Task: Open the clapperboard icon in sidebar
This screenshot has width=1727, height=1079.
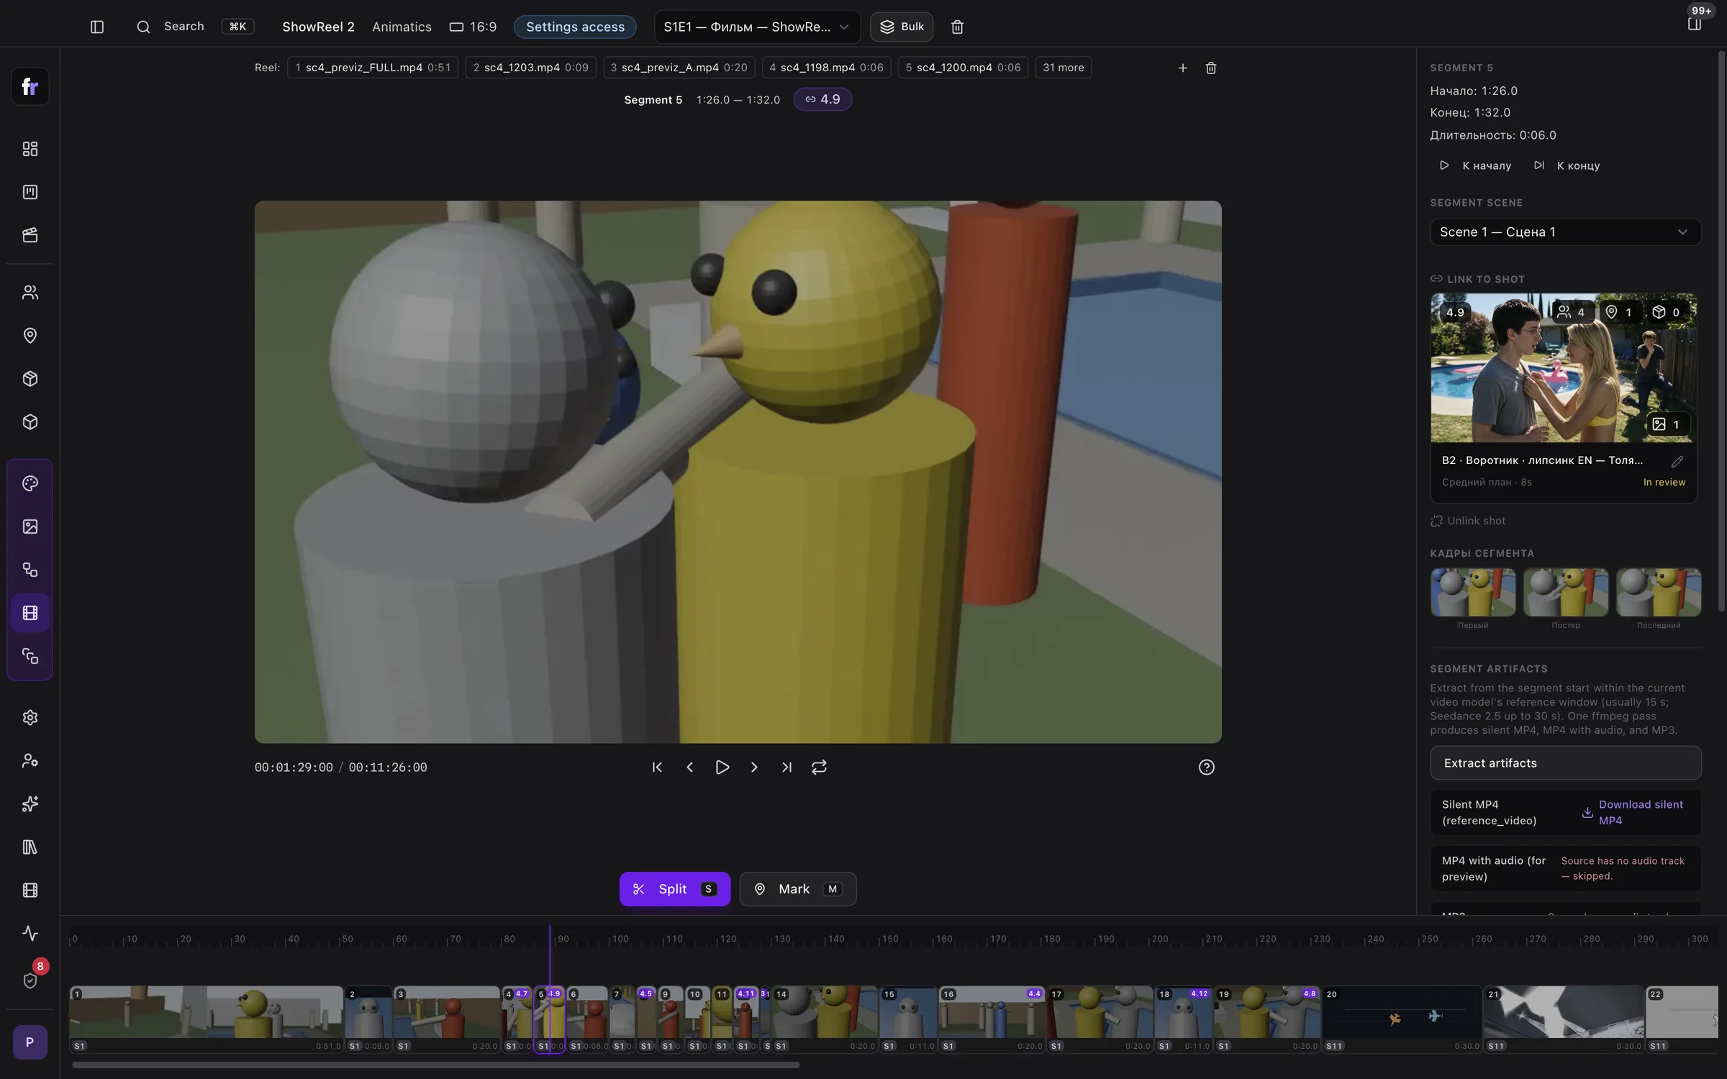Action: pyautogui.click(x=30, y=235)
